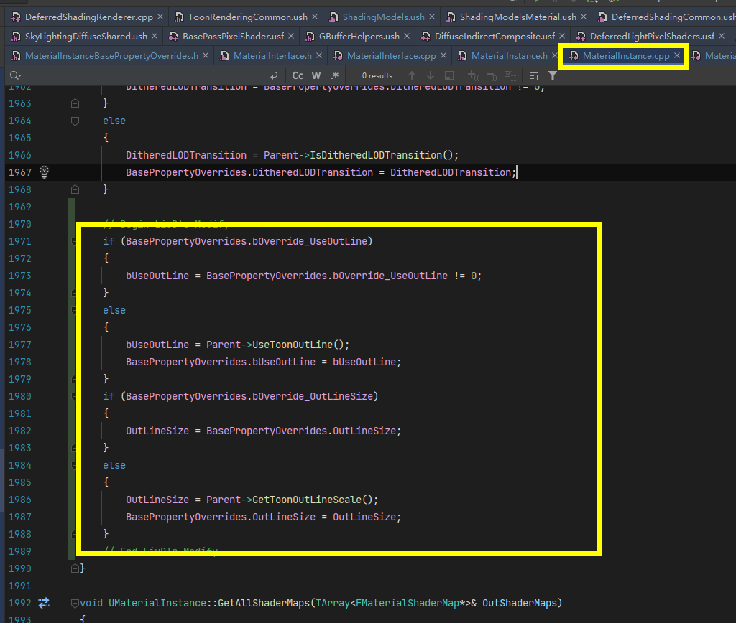Turn on regex search with .*

tap(334, 75)
